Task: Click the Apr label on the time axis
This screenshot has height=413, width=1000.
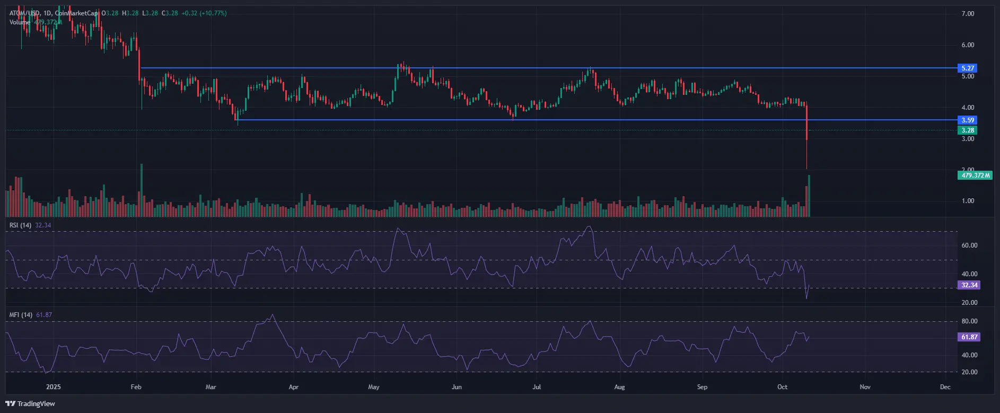Action: click(x=294, y=387)
